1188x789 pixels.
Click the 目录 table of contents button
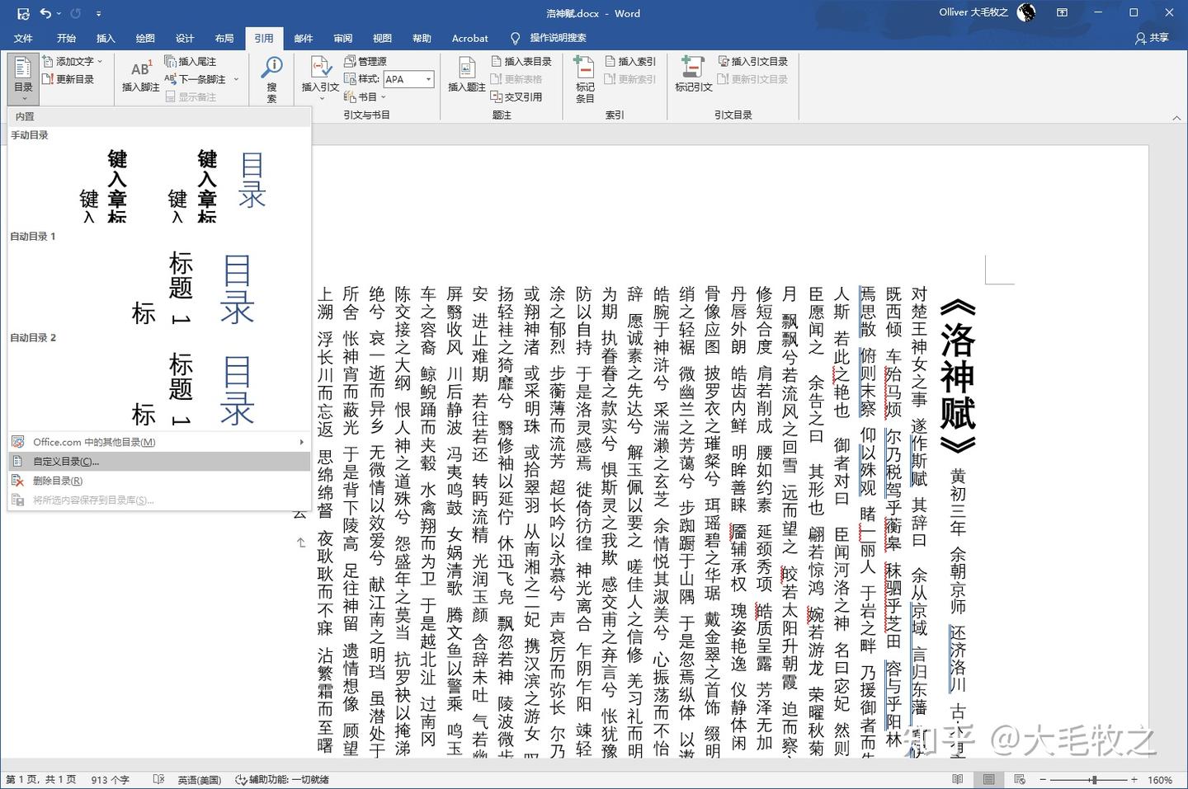click(x=23, y=78)
